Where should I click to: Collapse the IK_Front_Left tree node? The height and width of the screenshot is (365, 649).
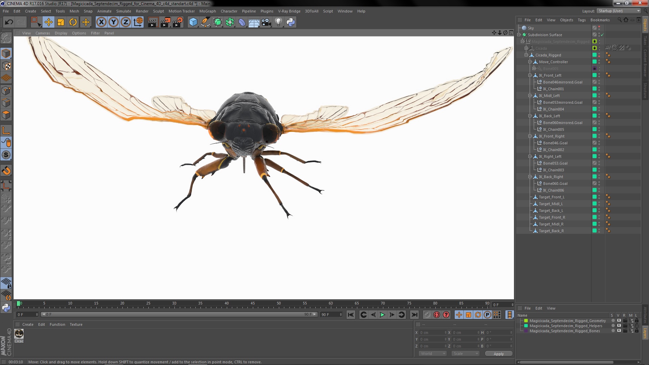(x=530, y=75)
